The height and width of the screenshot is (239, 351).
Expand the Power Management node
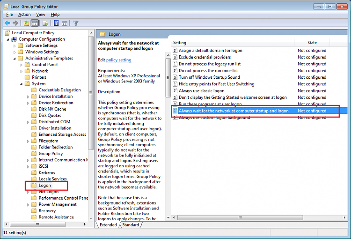[x=28, y=204]
